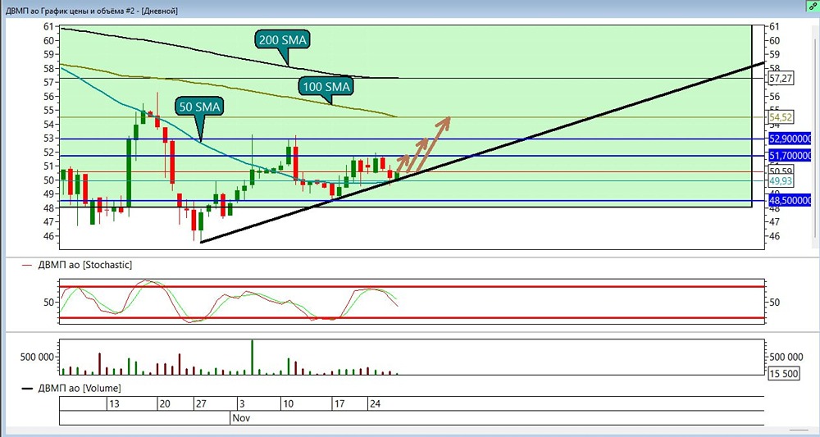This screenshot has height=437, width=820.
Task: Click the 15 500 volume value label
Action: click(x=783, y=374)
